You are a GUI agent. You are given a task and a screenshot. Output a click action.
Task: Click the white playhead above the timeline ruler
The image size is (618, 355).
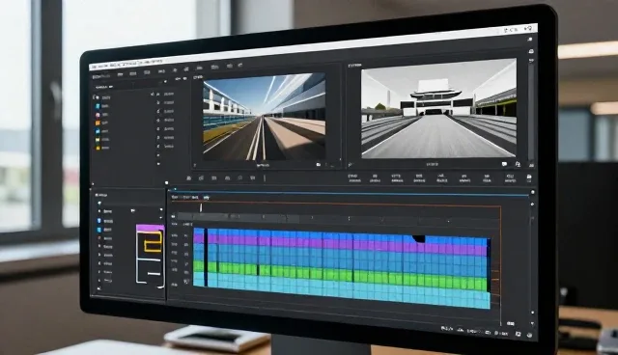201,207
